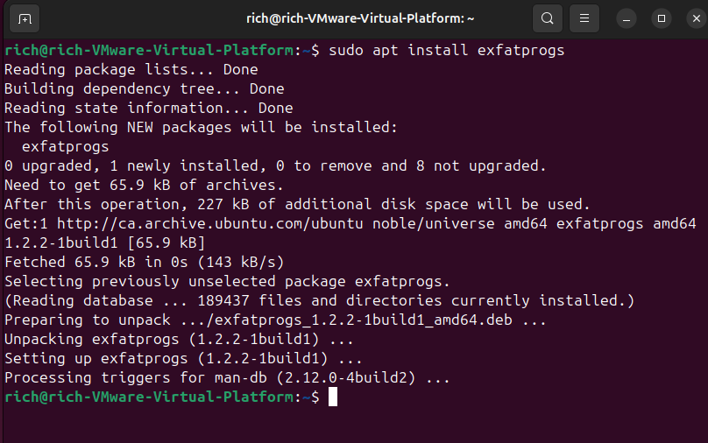Click the search magnifier icon
708x443 pixels.
[547, 18]
